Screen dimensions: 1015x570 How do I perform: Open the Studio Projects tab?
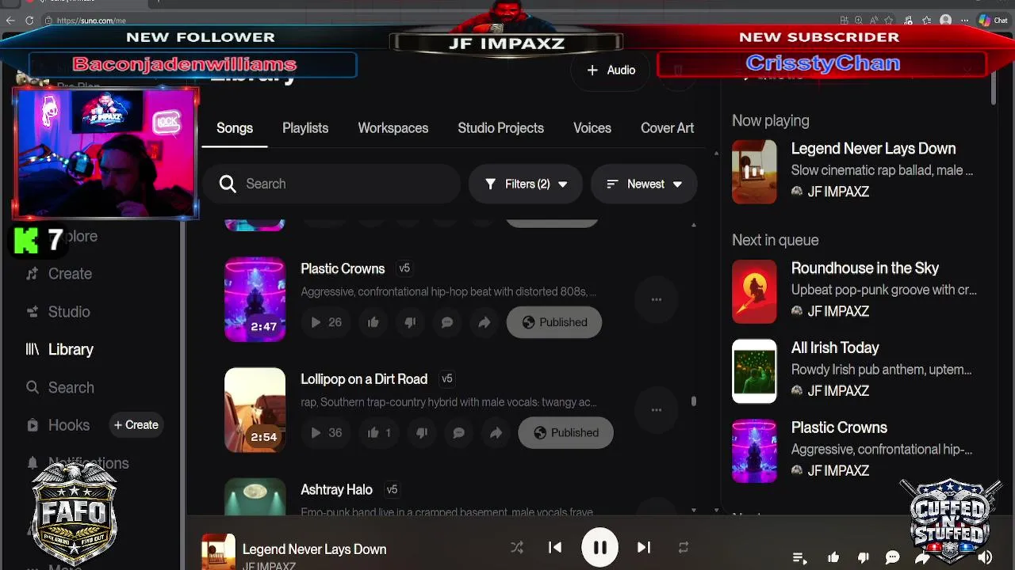[x=500, y=128]
